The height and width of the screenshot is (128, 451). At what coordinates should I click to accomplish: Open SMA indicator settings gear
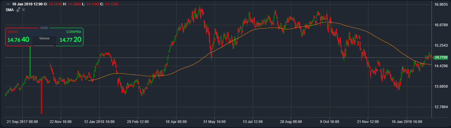click(x=18, y=10)
